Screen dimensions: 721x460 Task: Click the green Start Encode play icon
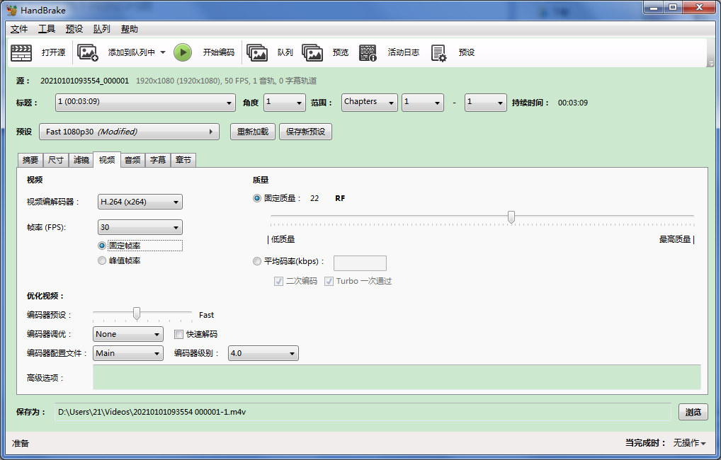183,52
